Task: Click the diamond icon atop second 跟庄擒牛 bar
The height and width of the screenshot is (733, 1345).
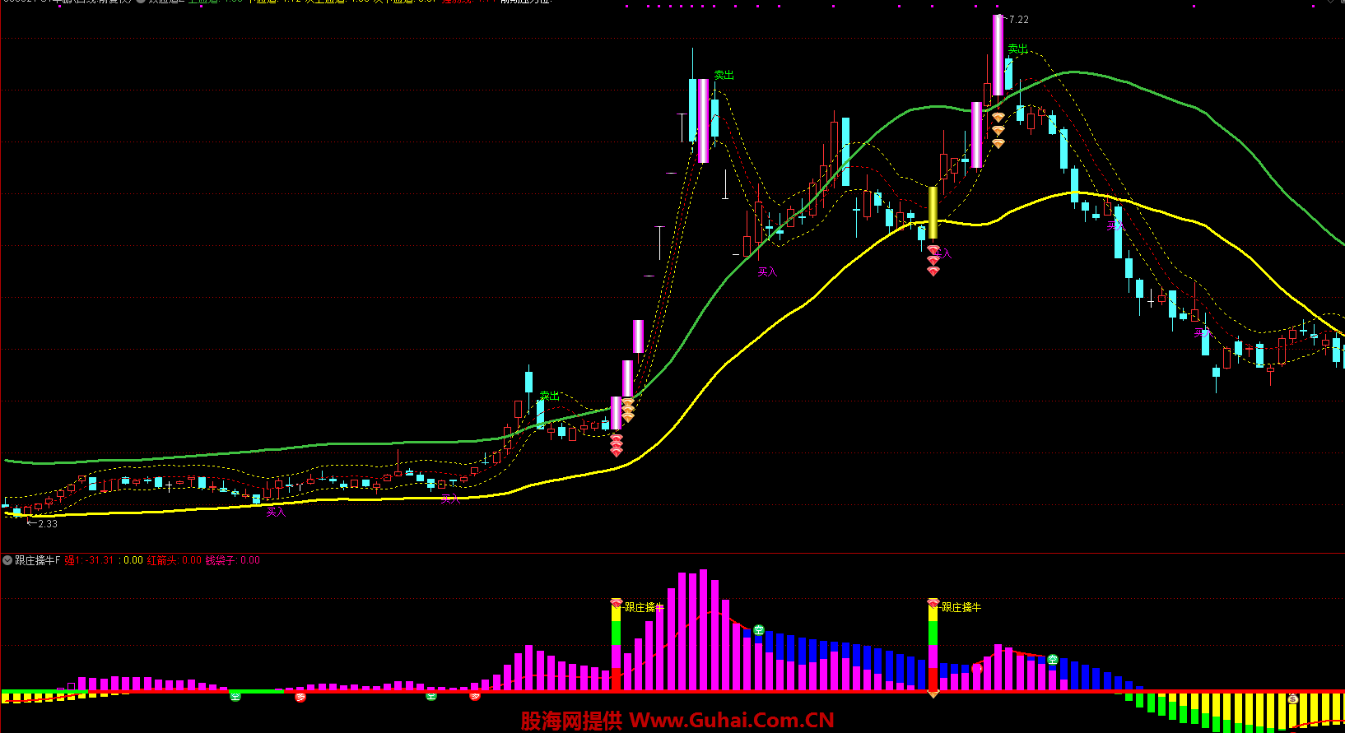Action: 933,603
